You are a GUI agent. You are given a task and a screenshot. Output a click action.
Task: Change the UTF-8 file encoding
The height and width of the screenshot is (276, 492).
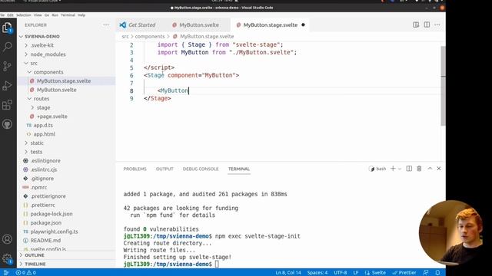pyautogui.click(x=340, y=273)
